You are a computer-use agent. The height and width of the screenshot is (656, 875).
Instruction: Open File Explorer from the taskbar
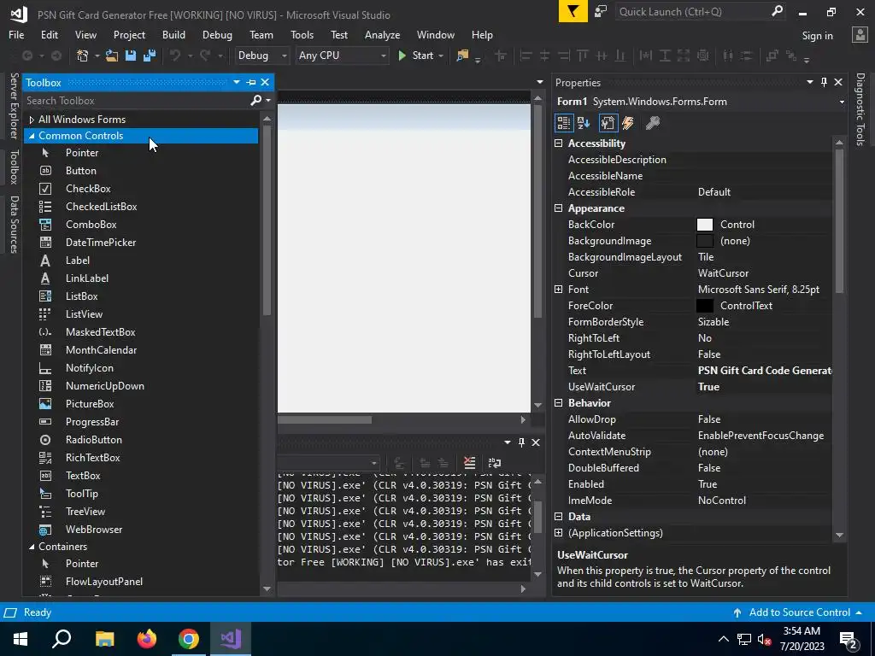[105, 639]
